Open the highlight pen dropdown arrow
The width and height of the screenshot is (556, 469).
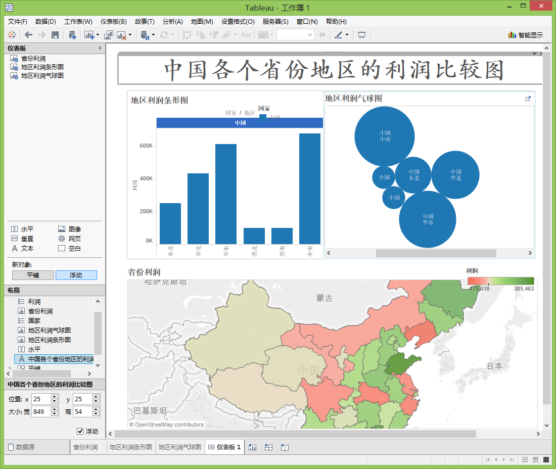[347, 35]
